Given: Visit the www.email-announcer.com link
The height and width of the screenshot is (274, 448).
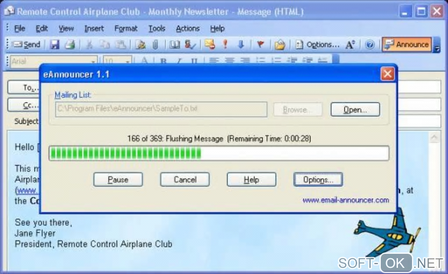Looking at the screenshot, I should pos(346,200).
